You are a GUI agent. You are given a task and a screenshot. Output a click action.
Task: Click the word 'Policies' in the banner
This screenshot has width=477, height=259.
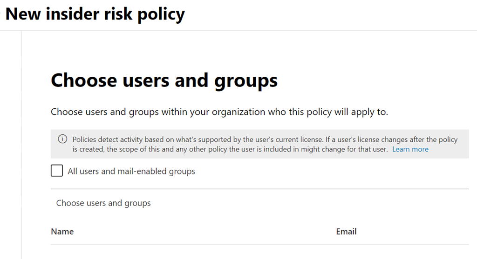tap(85, 139)
